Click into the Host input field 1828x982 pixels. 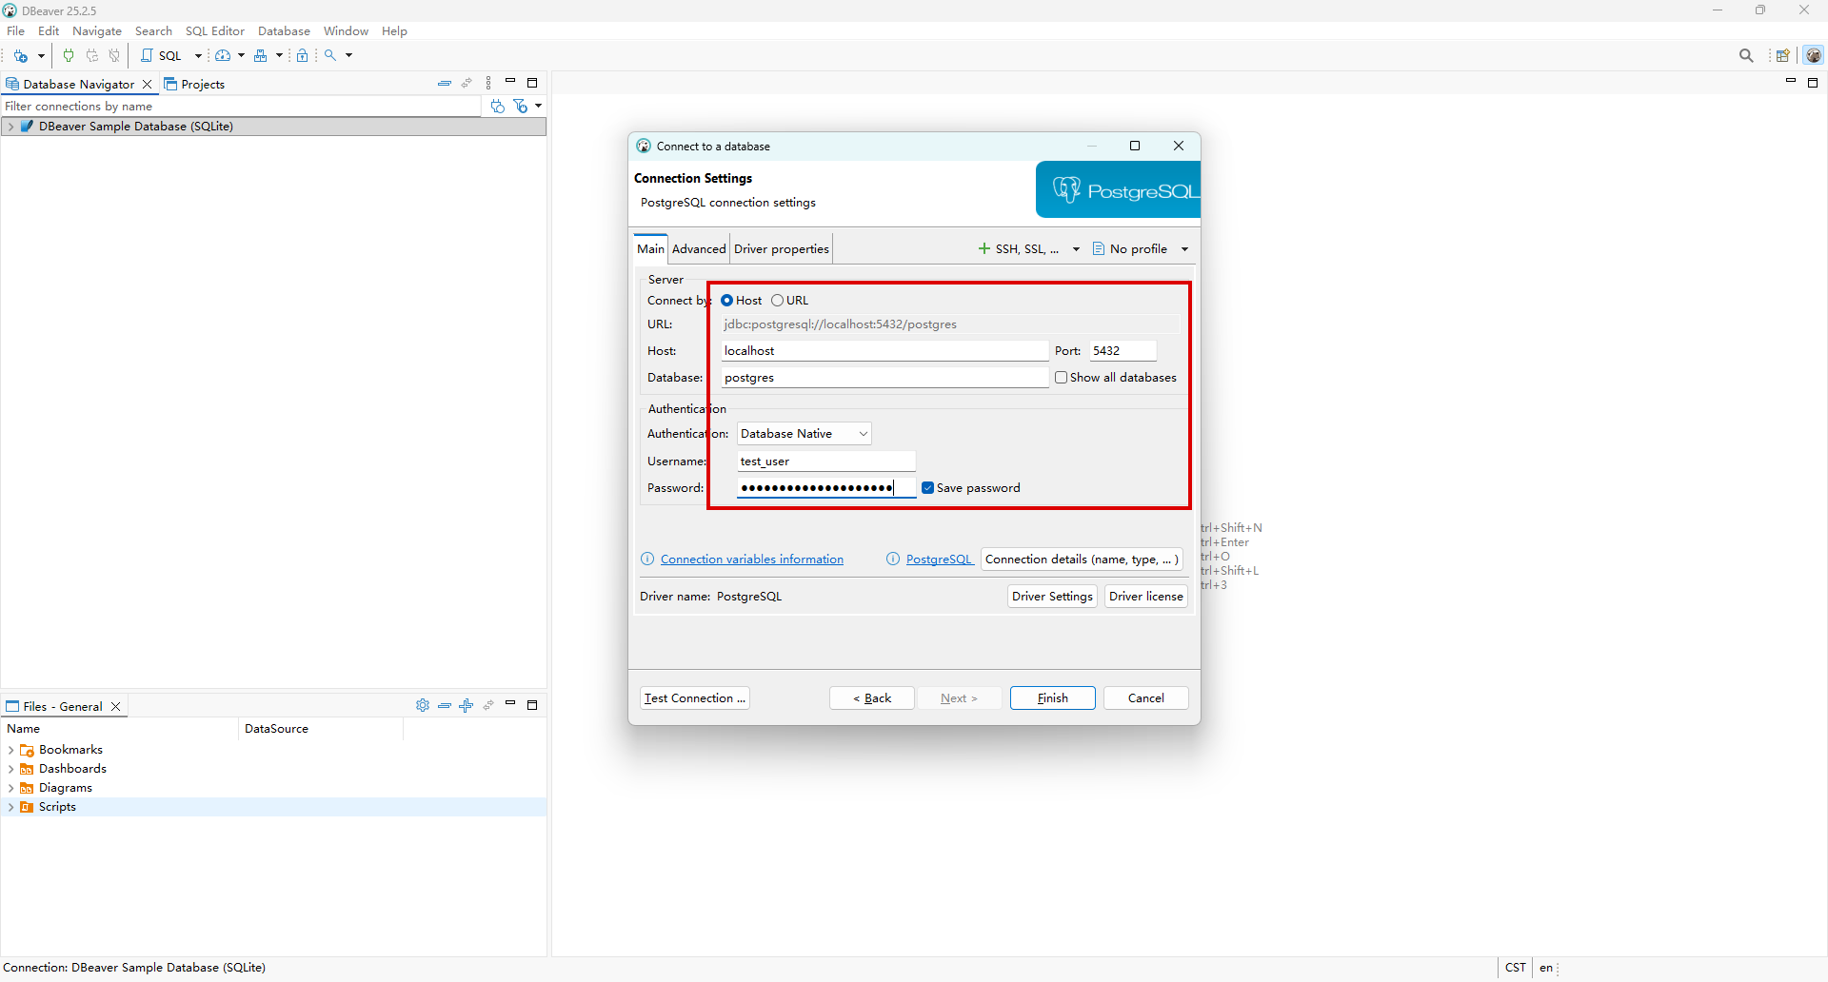pyautogui.click(x=884, y=350)
